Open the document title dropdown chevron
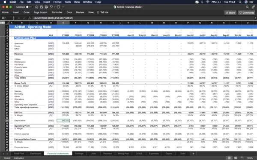Image resolution: width=257 pixels, height=160 pixels. (x=143, y=7)
